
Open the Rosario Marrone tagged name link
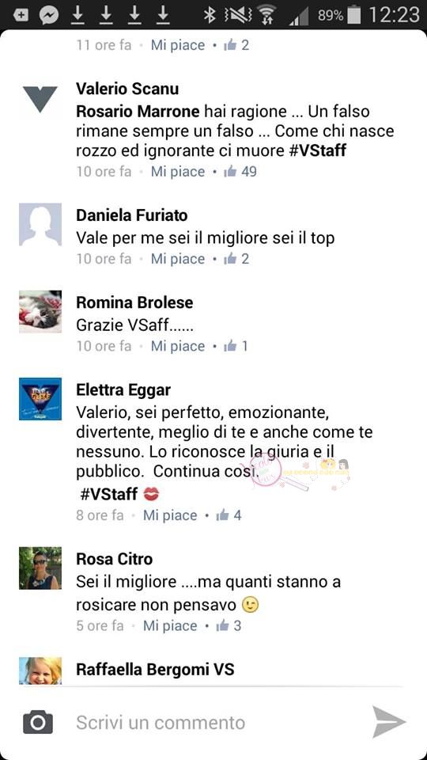click(x=138, y=112)
